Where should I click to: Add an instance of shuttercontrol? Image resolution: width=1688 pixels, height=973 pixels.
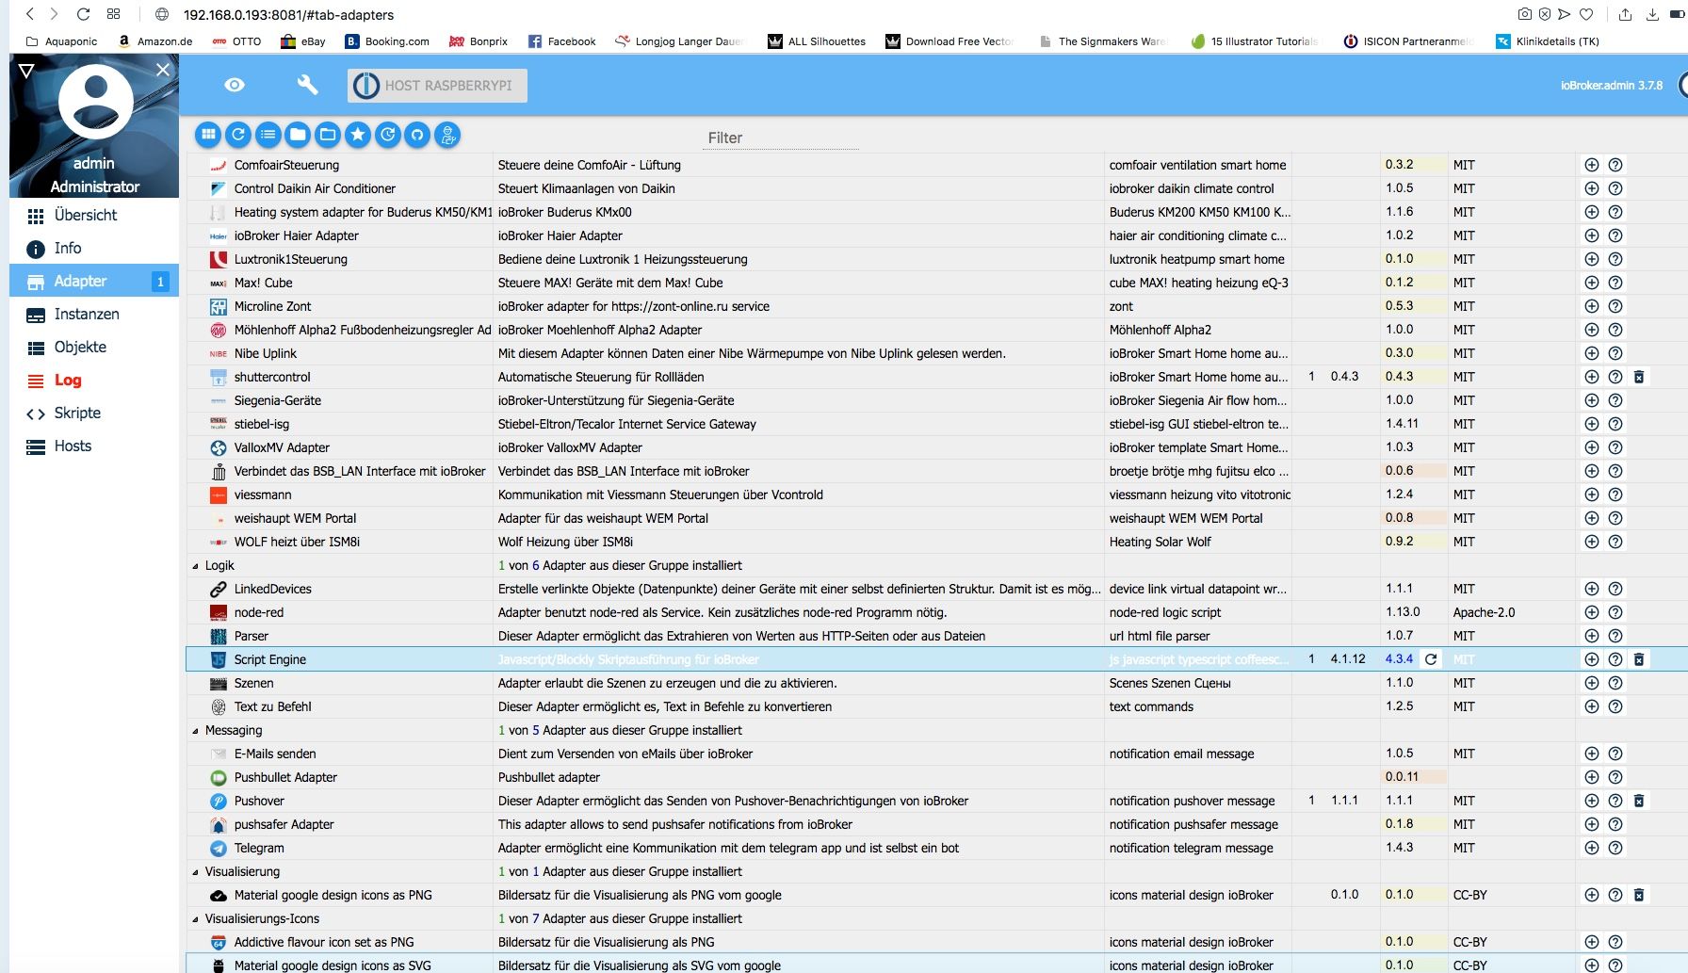coord(1592,377)
